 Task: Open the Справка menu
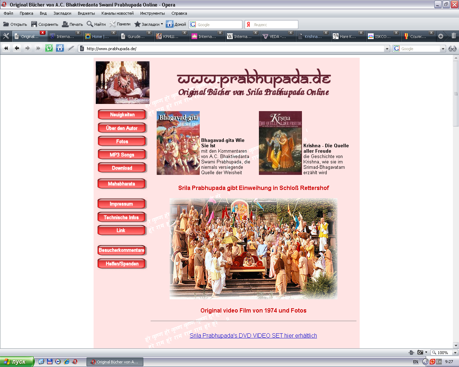tap(179, 13)
